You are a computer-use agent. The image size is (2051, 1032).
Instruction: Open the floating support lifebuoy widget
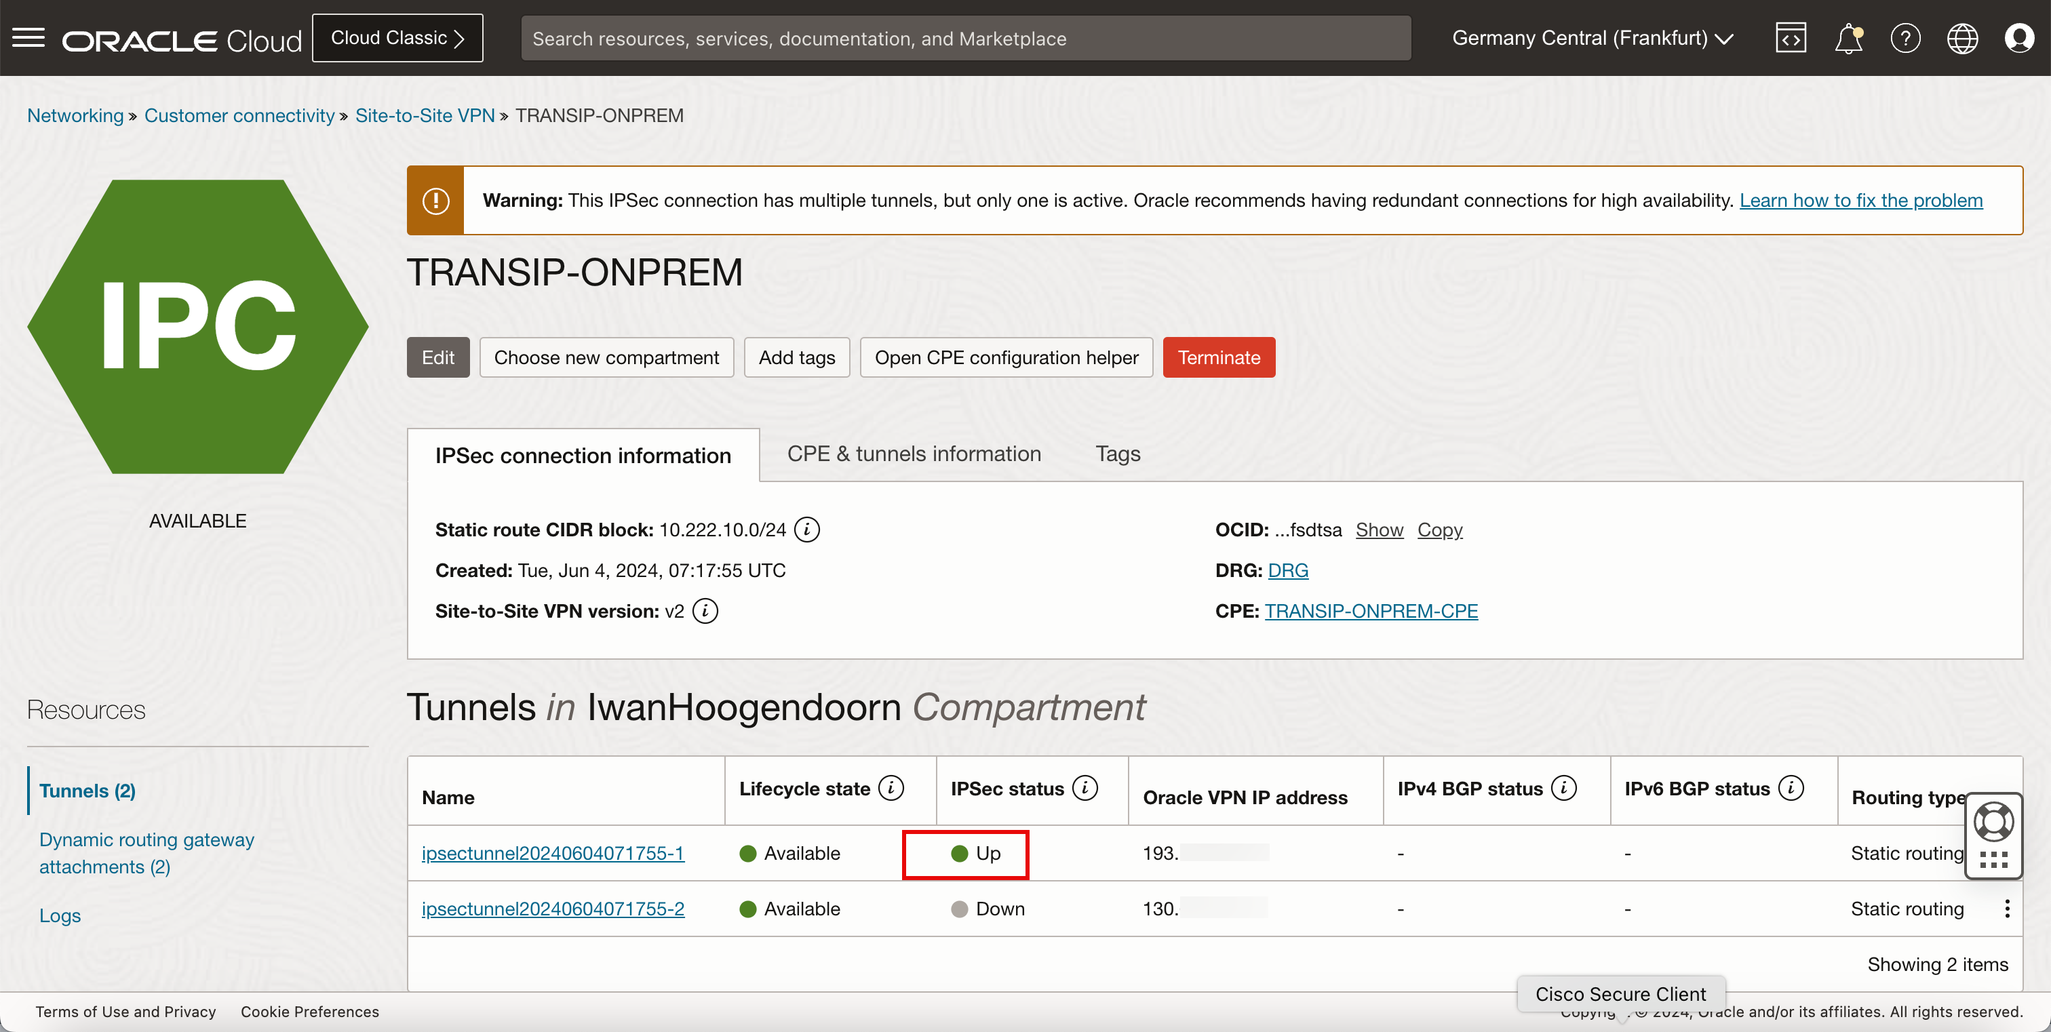coord(1993,822)
